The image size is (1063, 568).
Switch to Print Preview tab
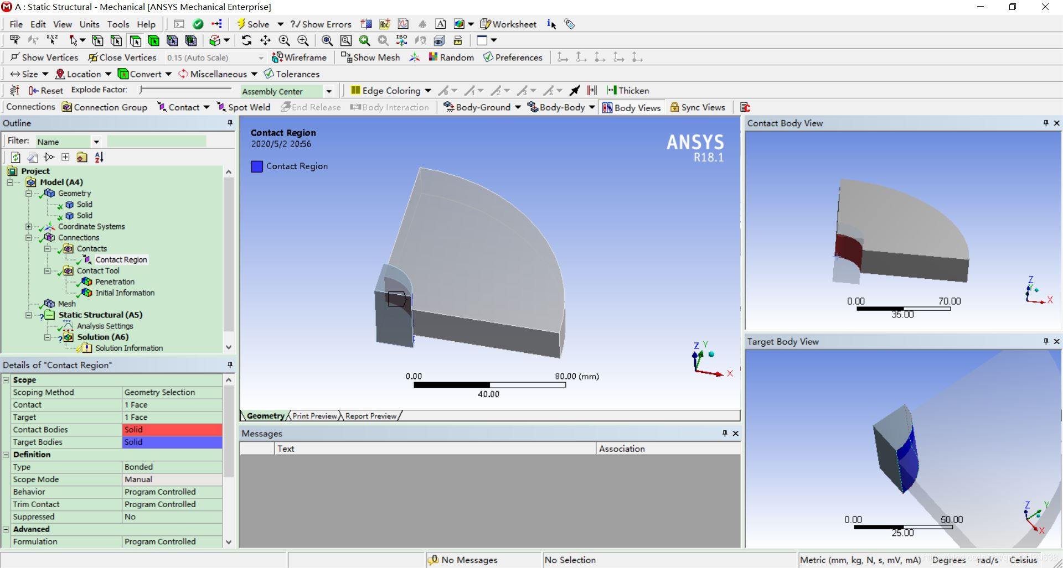(314, 416)
